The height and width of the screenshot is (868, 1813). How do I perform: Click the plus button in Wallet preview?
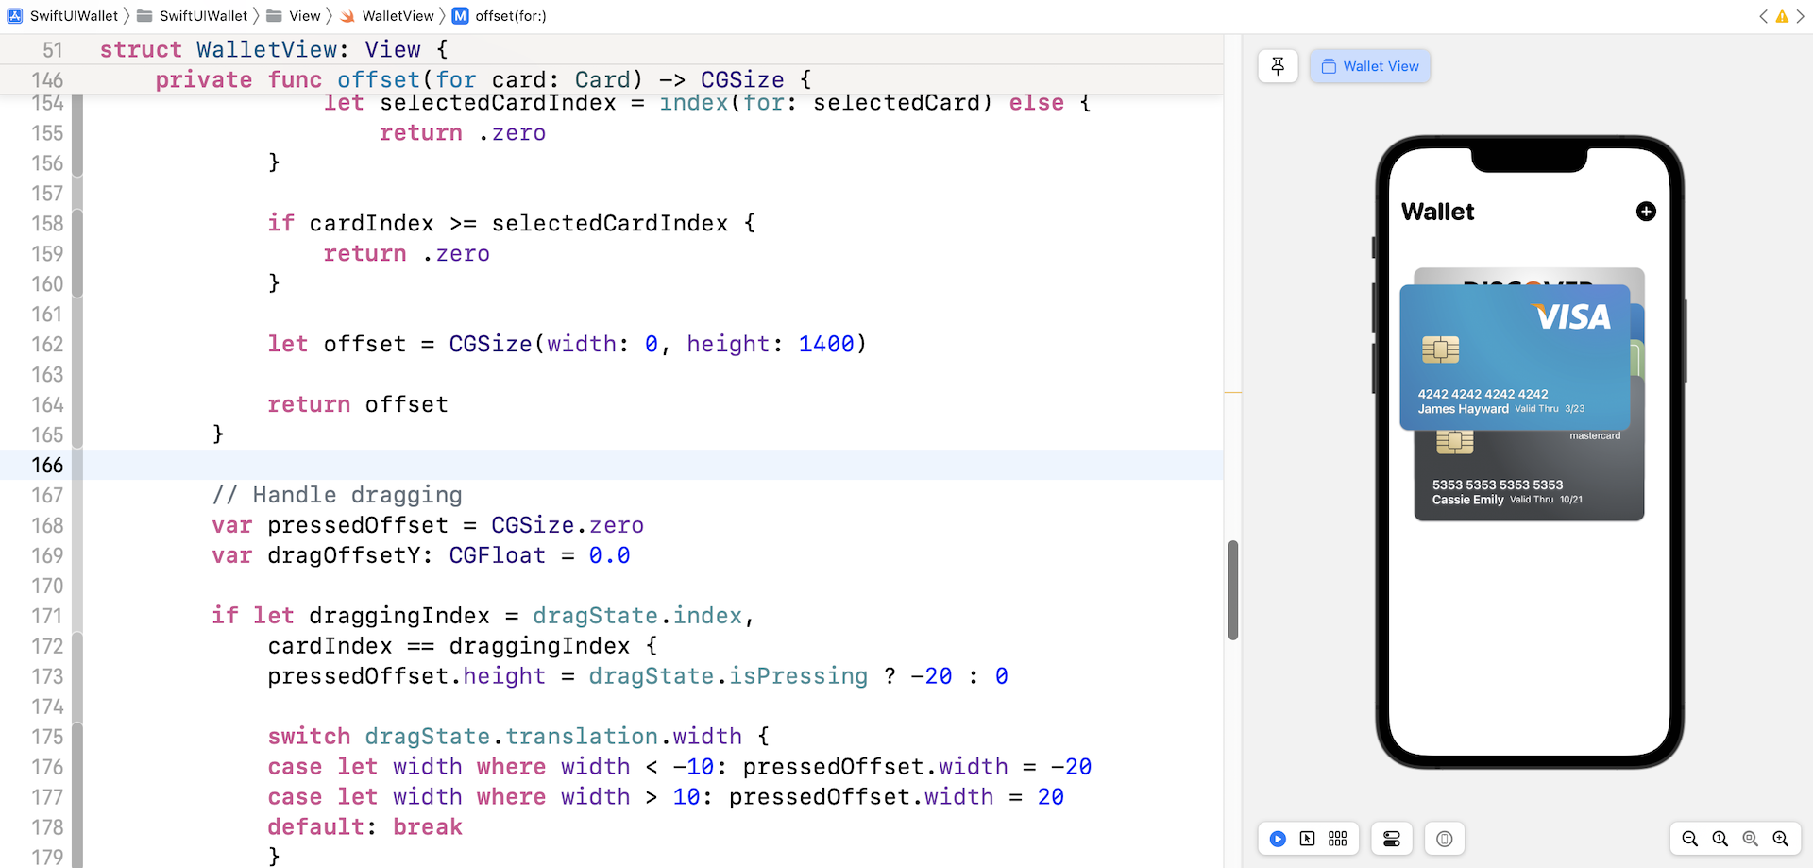[x=1646, y=212]
